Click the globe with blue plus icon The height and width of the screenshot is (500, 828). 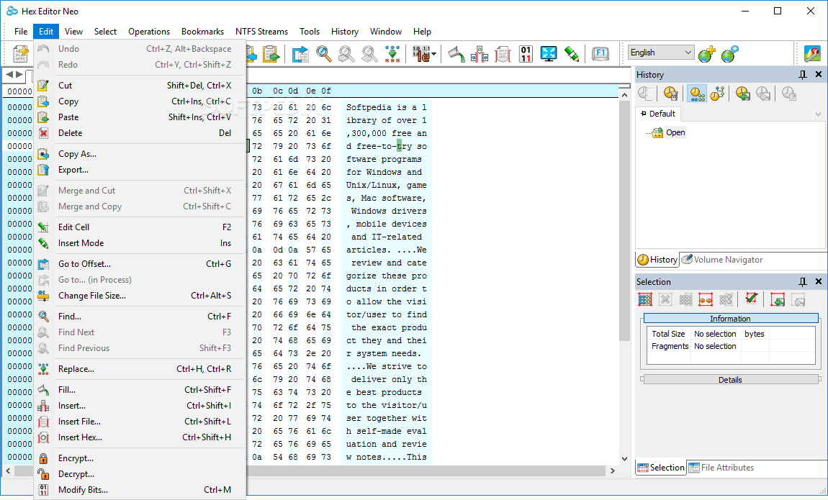click(729, 53)
